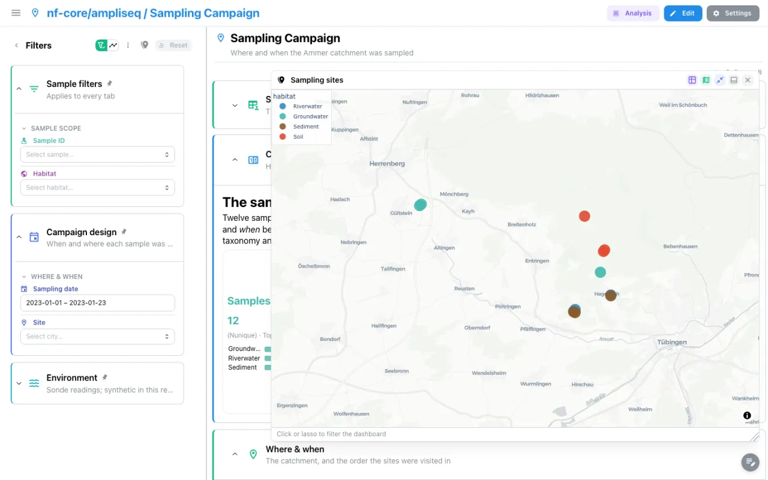
Task: Click the map pin icon in Filters header
Action: (x=145, y=45)
